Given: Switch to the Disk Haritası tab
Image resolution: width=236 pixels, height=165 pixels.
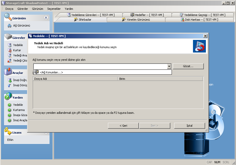Looking at the screenshot, I should [x=199, y=20].
